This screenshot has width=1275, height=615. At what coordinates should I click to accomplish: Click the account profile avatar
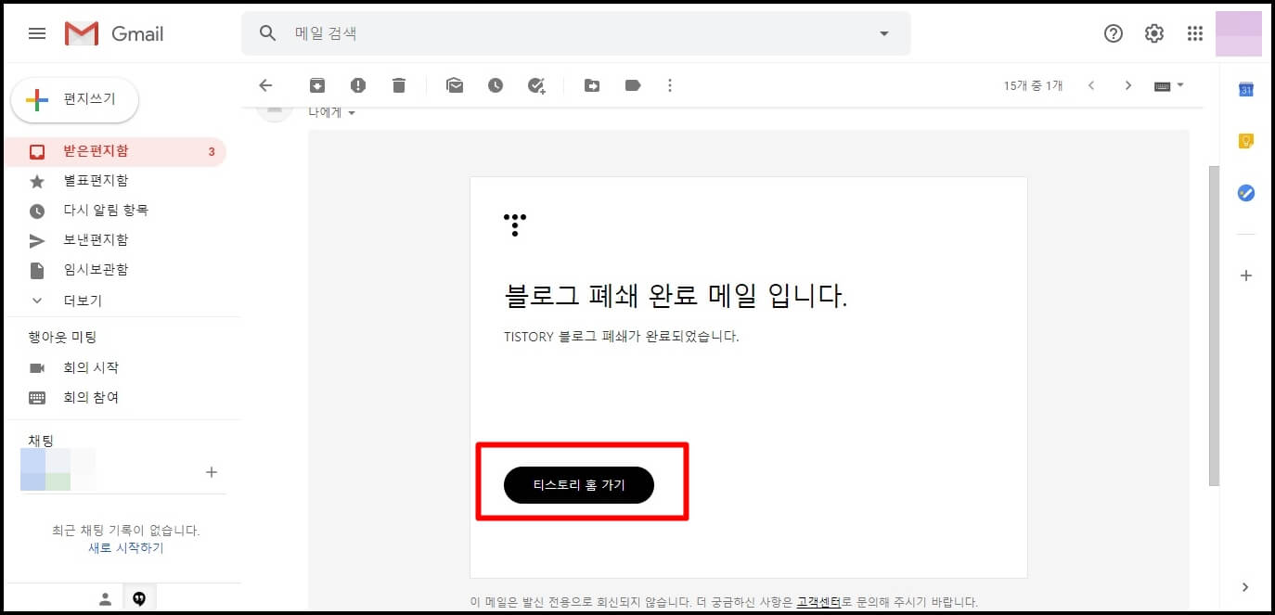pos(1239,33)
